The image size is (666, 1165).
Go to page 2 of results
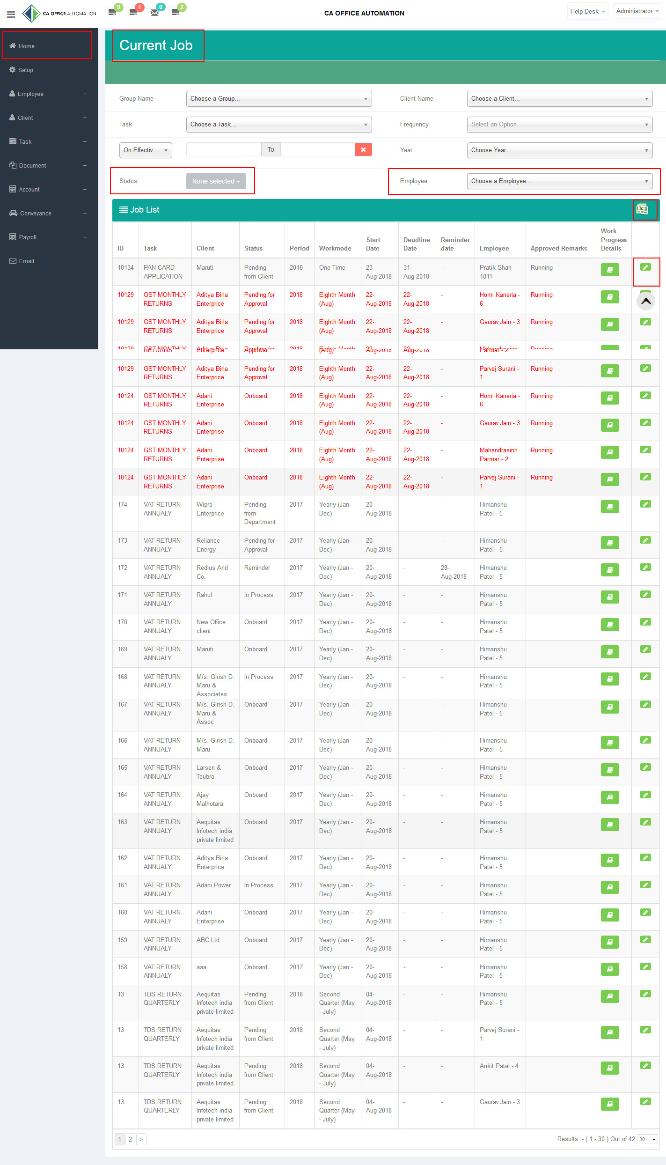coord(130,1139)
